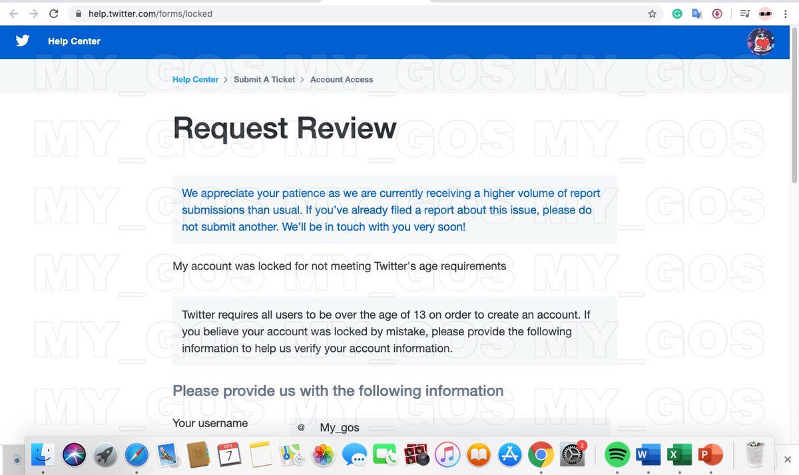Open the Google Translate extension icon
Viewport: 799px width, 475px height.
[696, 13]
